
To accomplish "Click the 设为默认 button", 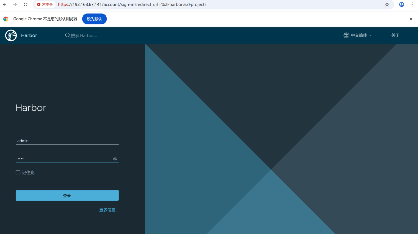I will pos(95,19).
